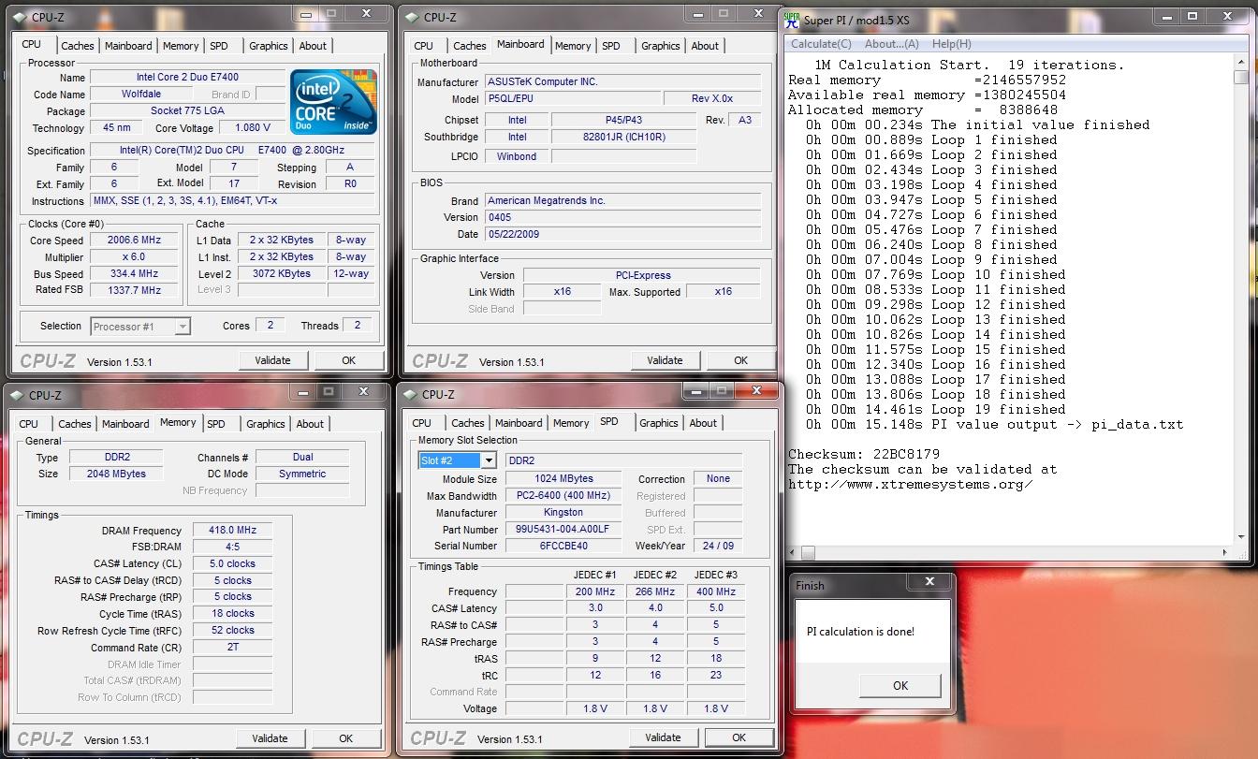
Task: Click the Mainboard CPU-Z window title icon
Action: click(x=412, y=17)
